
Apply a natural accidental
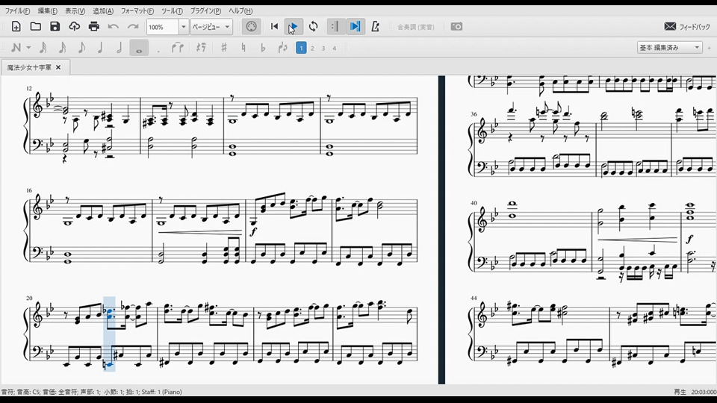243,48
